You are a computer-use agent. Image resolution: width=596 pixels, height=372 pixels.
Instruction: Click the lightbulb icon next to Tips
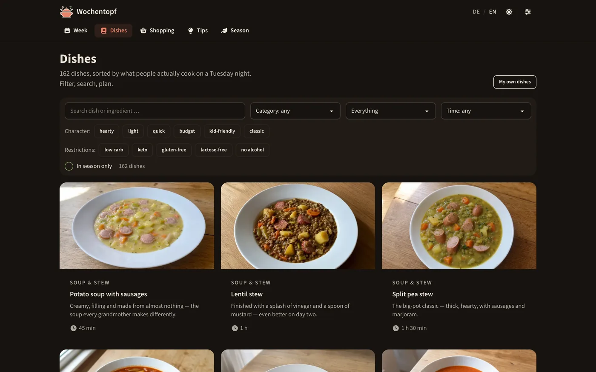click(190, 31)
